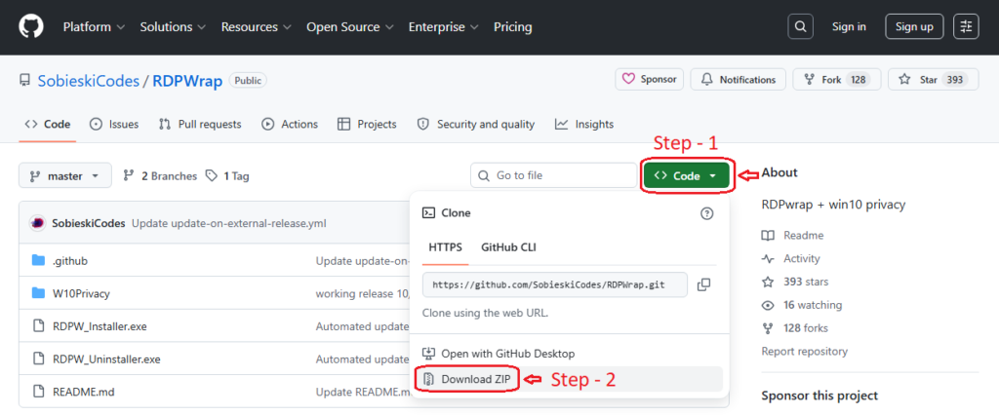Expand the Platform menu
The height and width of the screenshot is (415, 999).
93,26
